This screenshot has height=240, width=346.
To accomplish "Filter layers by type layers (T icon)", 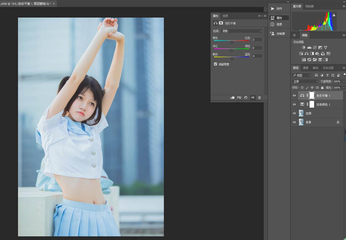I will (x=327, y=75).
